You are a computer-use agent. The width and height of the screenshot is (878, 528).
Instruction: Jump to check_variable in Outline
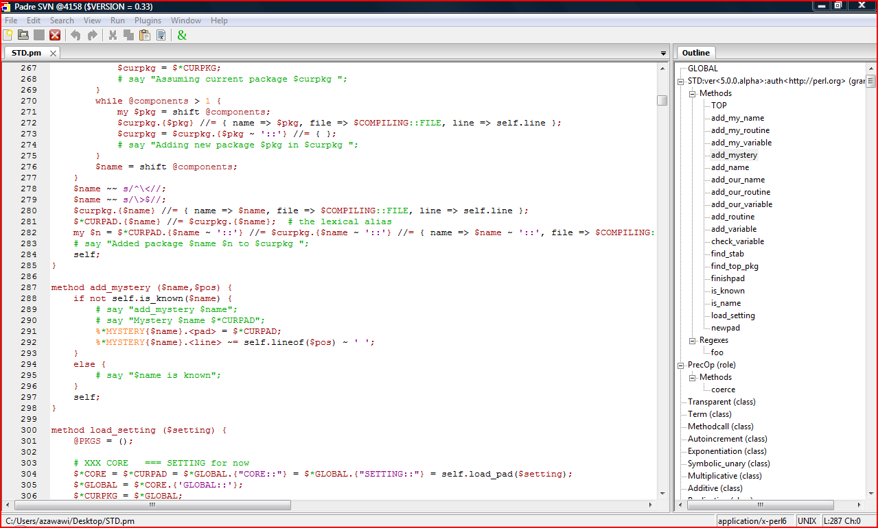[x=737, y=241]
